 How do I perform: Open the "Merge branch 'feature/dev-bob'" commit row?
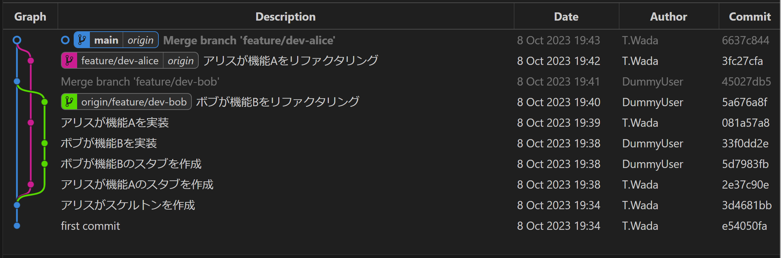click(x=140, y=82)
